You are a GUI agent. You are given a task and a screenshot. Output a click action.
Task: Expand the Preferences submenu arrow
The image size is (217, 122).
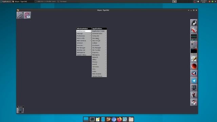click(91, 36)
